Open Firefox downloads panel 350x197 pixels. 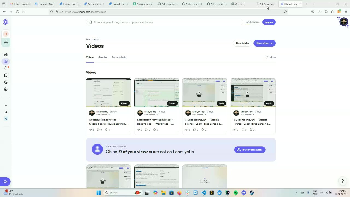tap(319, 12)
